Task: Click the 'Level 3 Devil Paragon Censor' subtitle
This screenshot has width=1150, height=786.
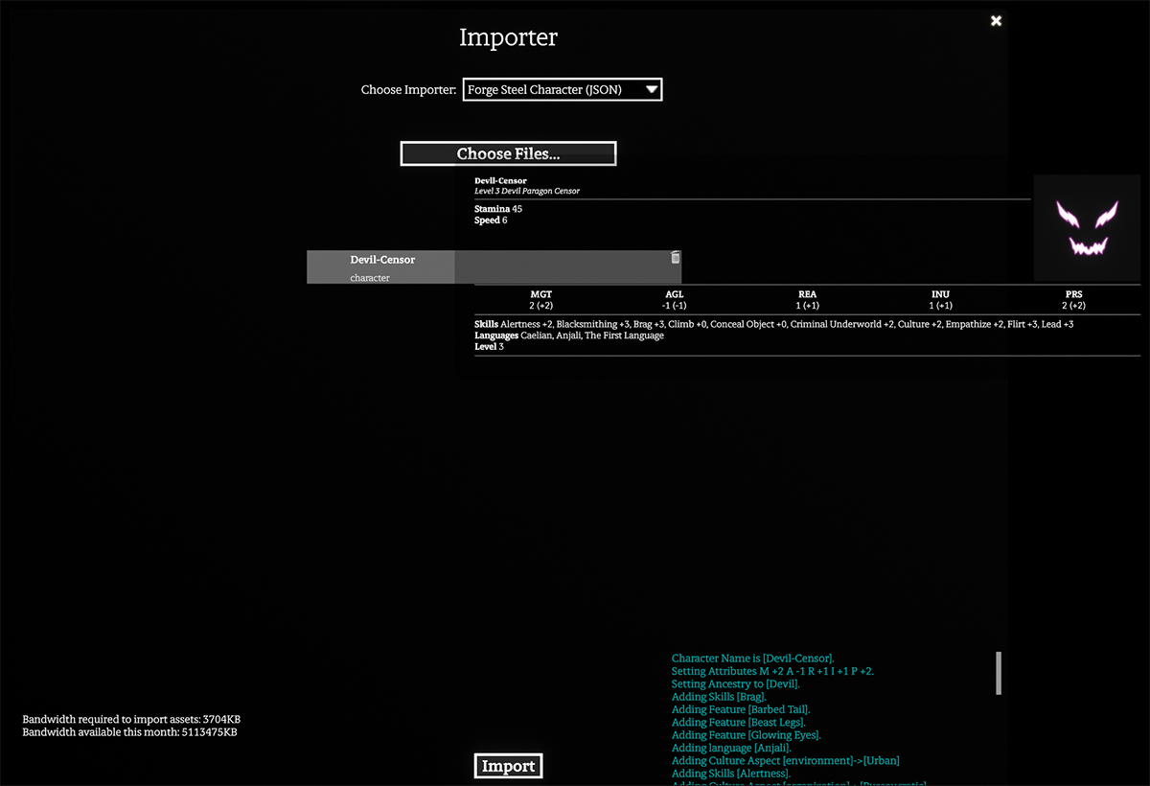Action: coord(527,191)
